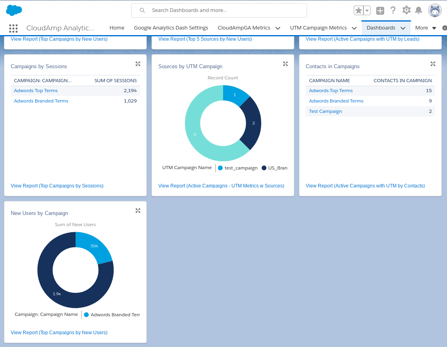Expand the Sources by UTM Campaign widget
This screenshot has height=347, width=447.
click(x=285, y=63)
